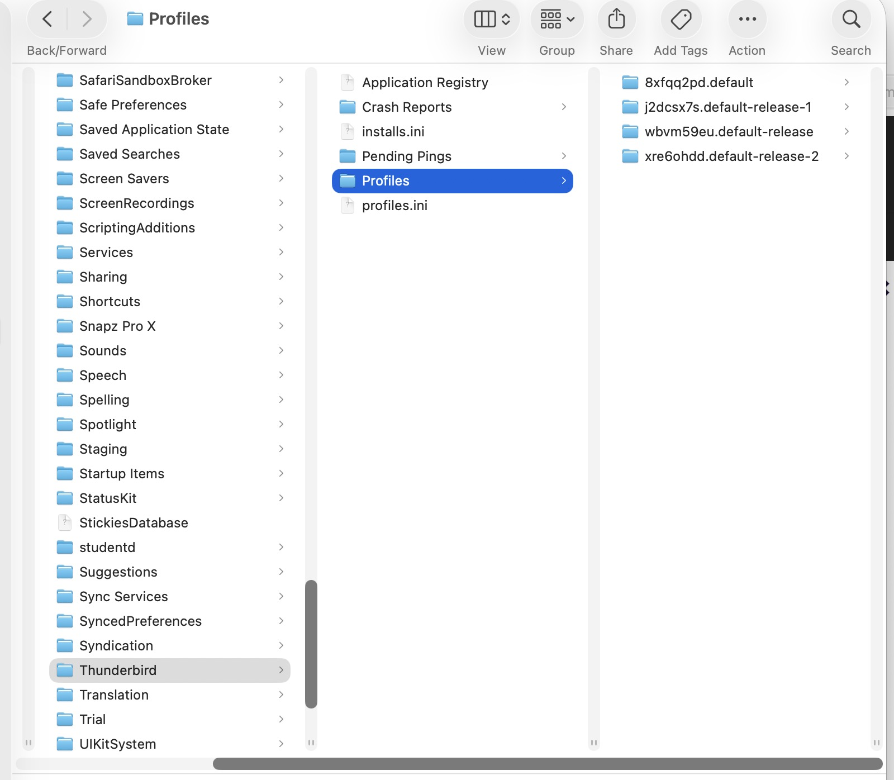Screen dimensions: 894x780
Task: Select the xre6ohdd.default-release-2 folder
Action: 731,156
